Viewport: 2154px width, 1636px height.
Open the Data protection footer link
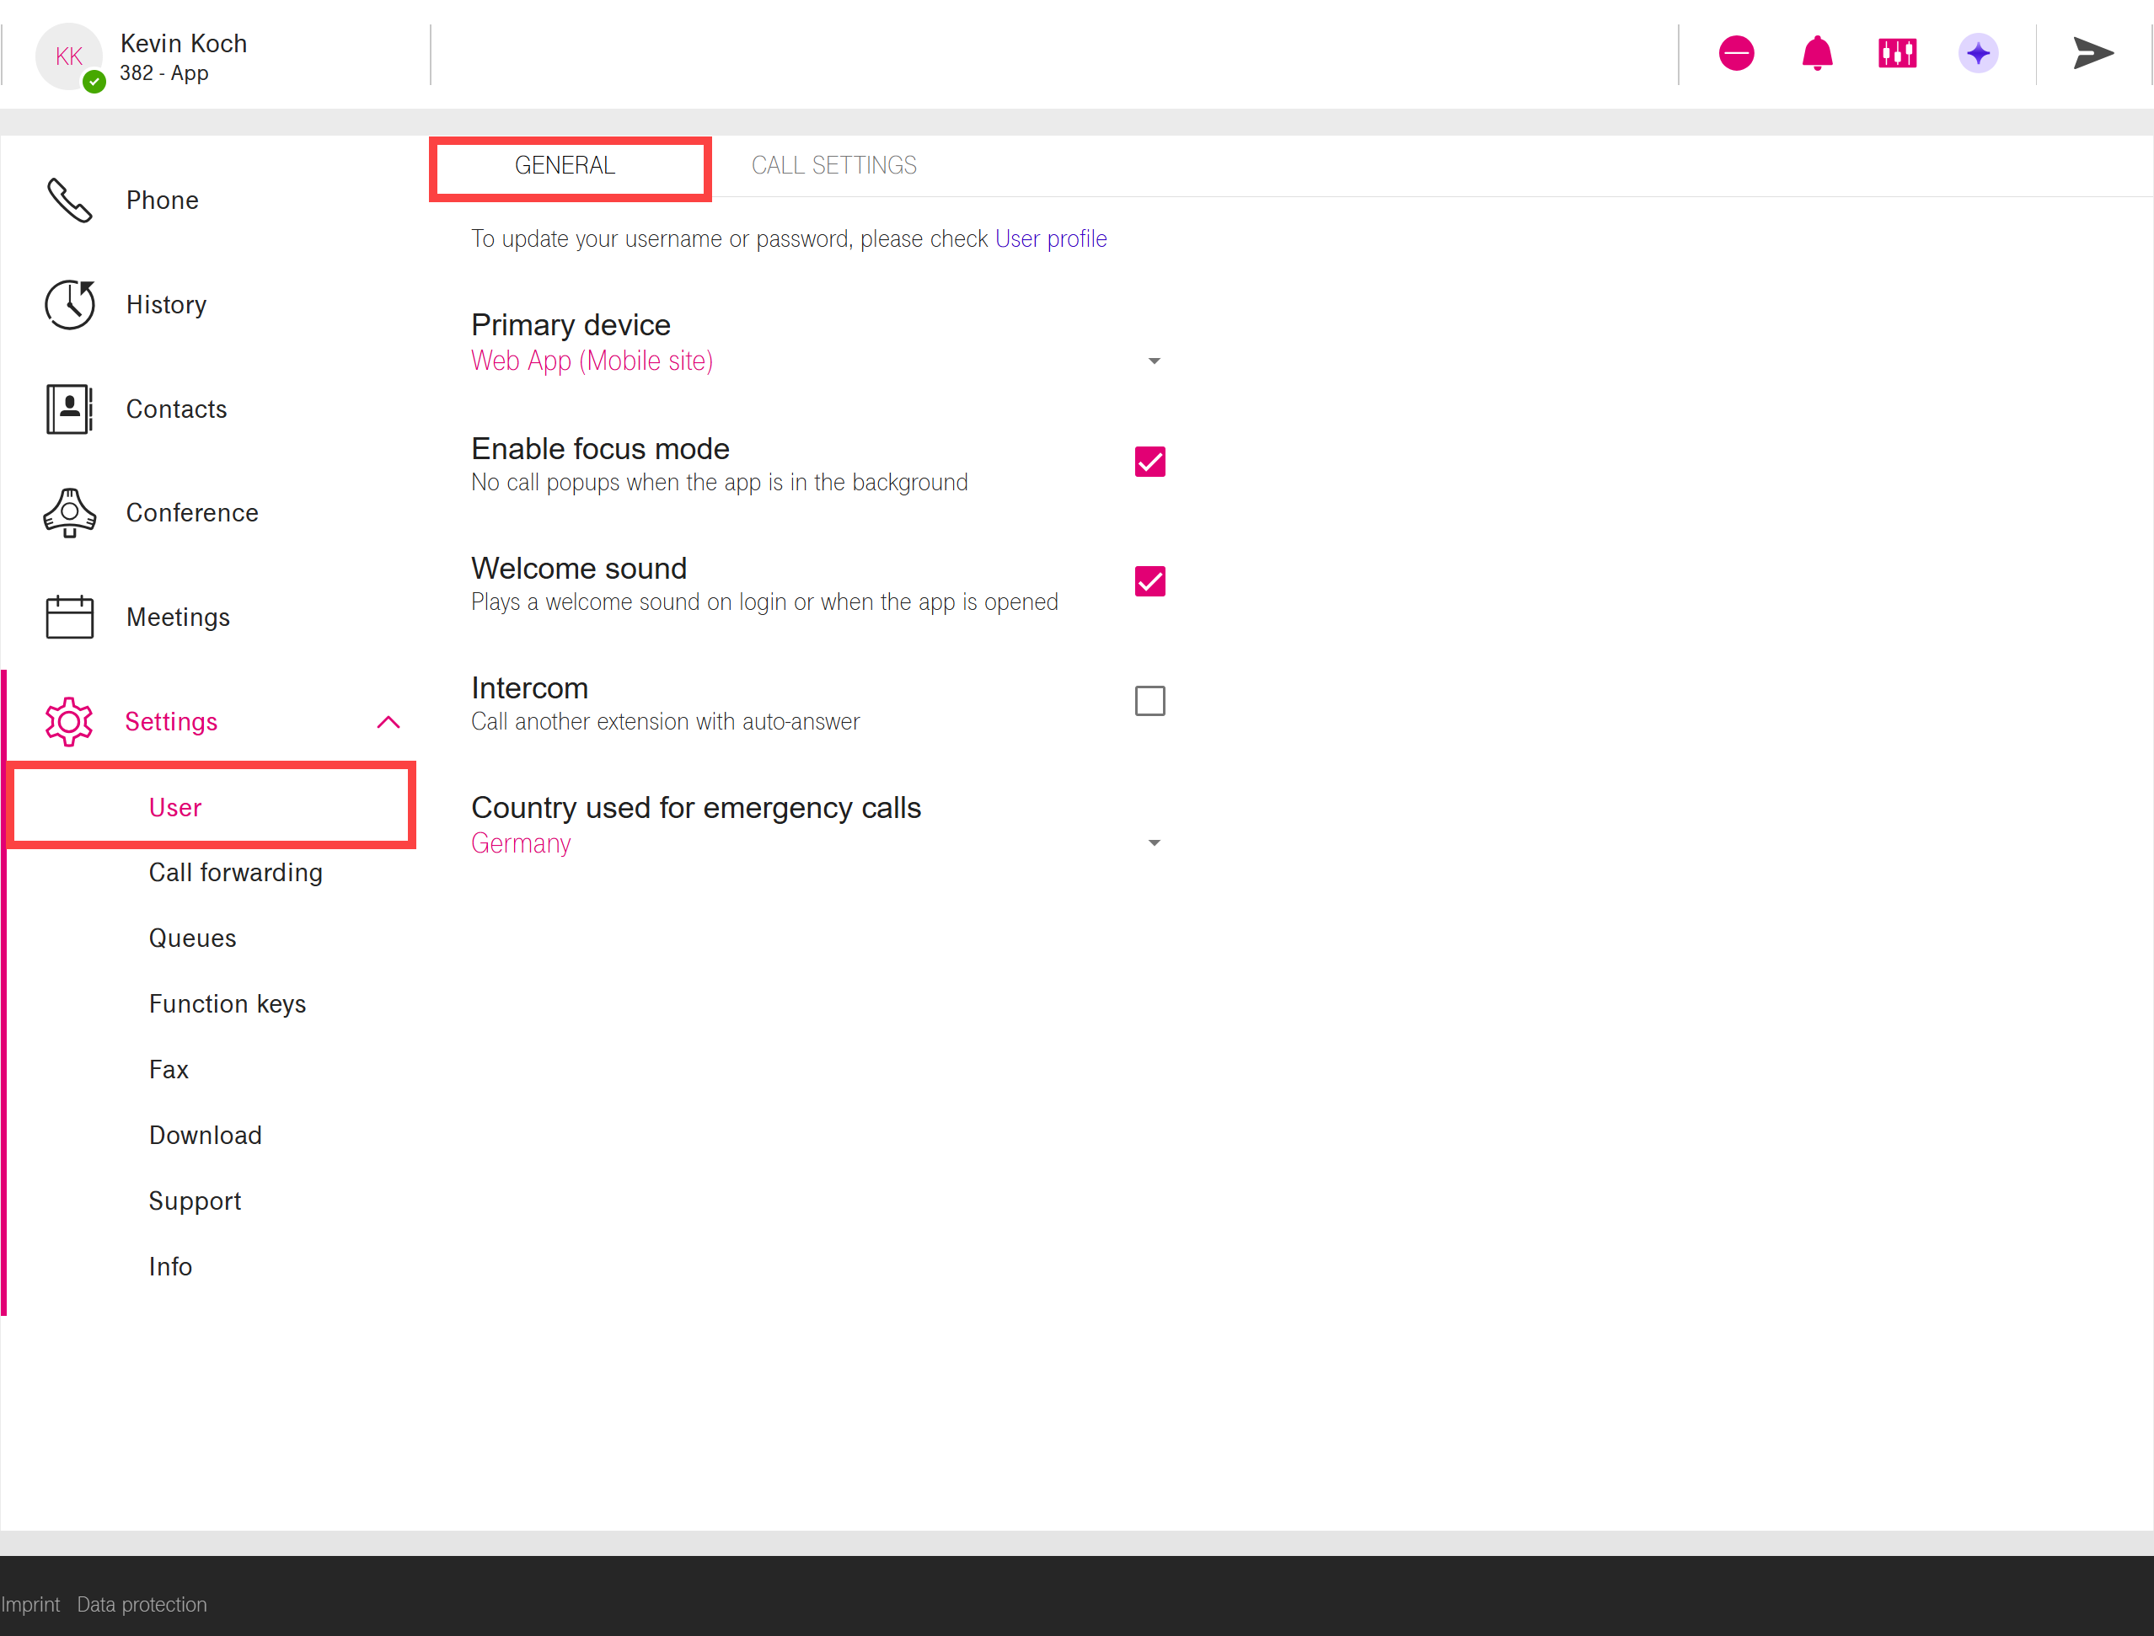pos(142,1604)
